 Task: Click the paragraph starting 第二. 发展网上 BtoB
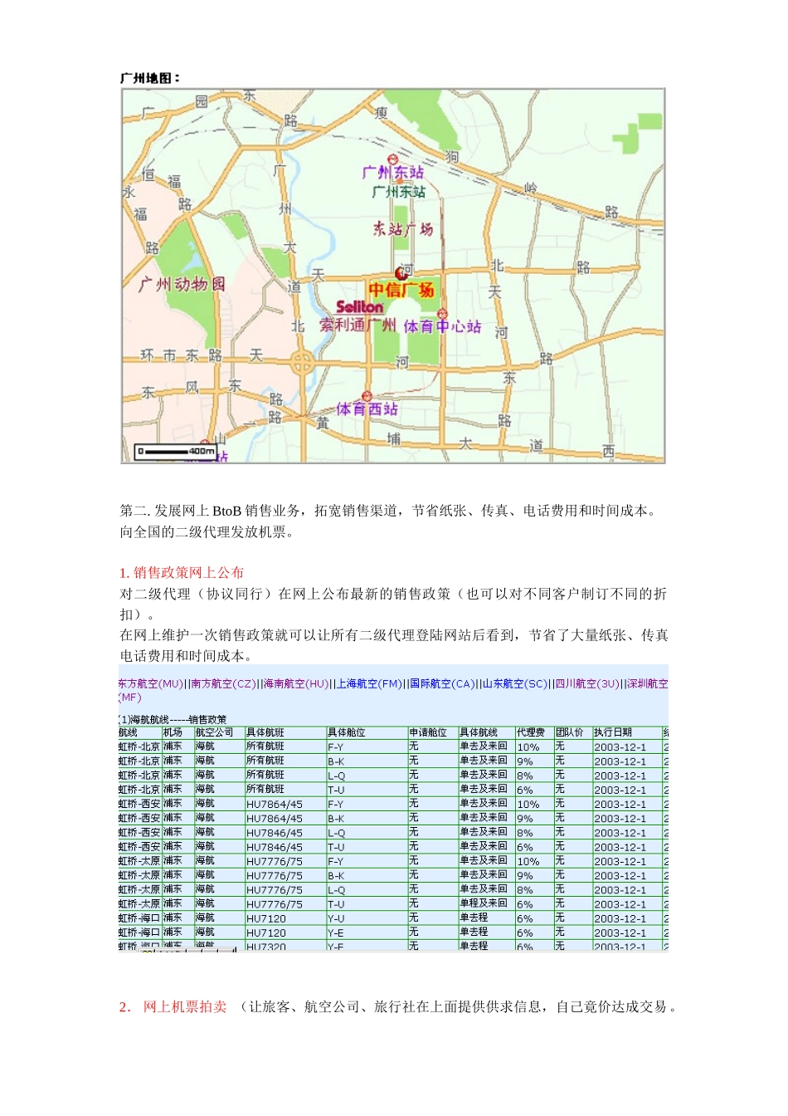[x=390, y=511]
